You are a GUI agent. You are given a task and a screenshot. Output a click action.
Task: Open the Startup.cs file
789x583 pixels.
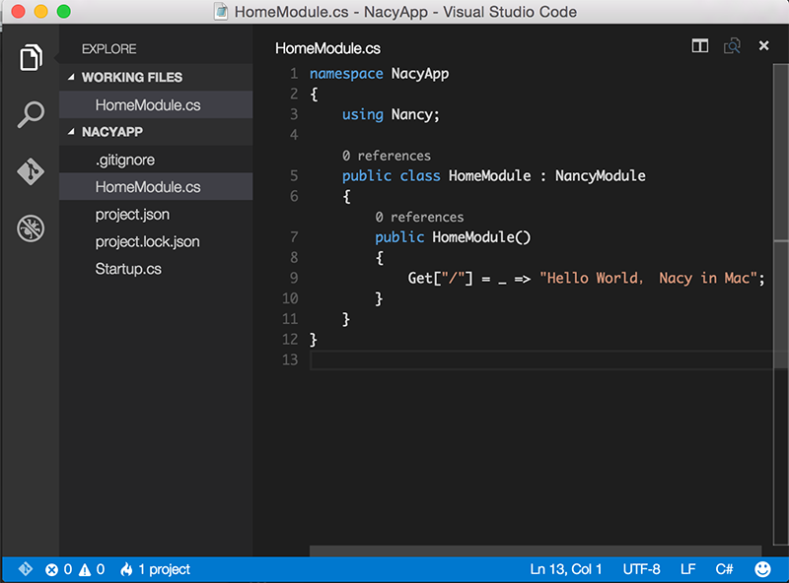156,269
